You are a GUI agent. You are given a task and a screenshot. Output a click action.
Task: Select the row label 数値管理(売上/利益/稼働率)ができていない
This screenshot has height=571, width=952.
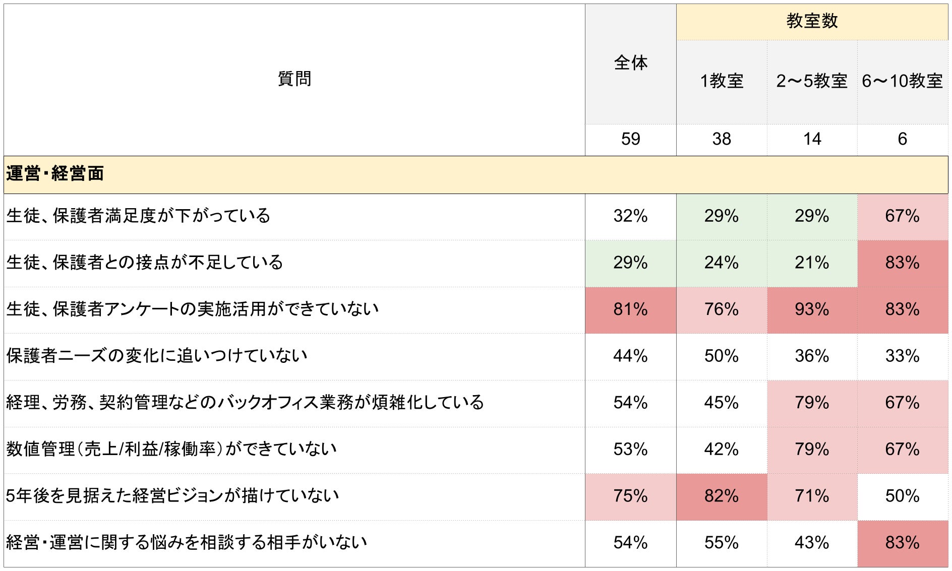pyautogui.click(x=171, y=449)
